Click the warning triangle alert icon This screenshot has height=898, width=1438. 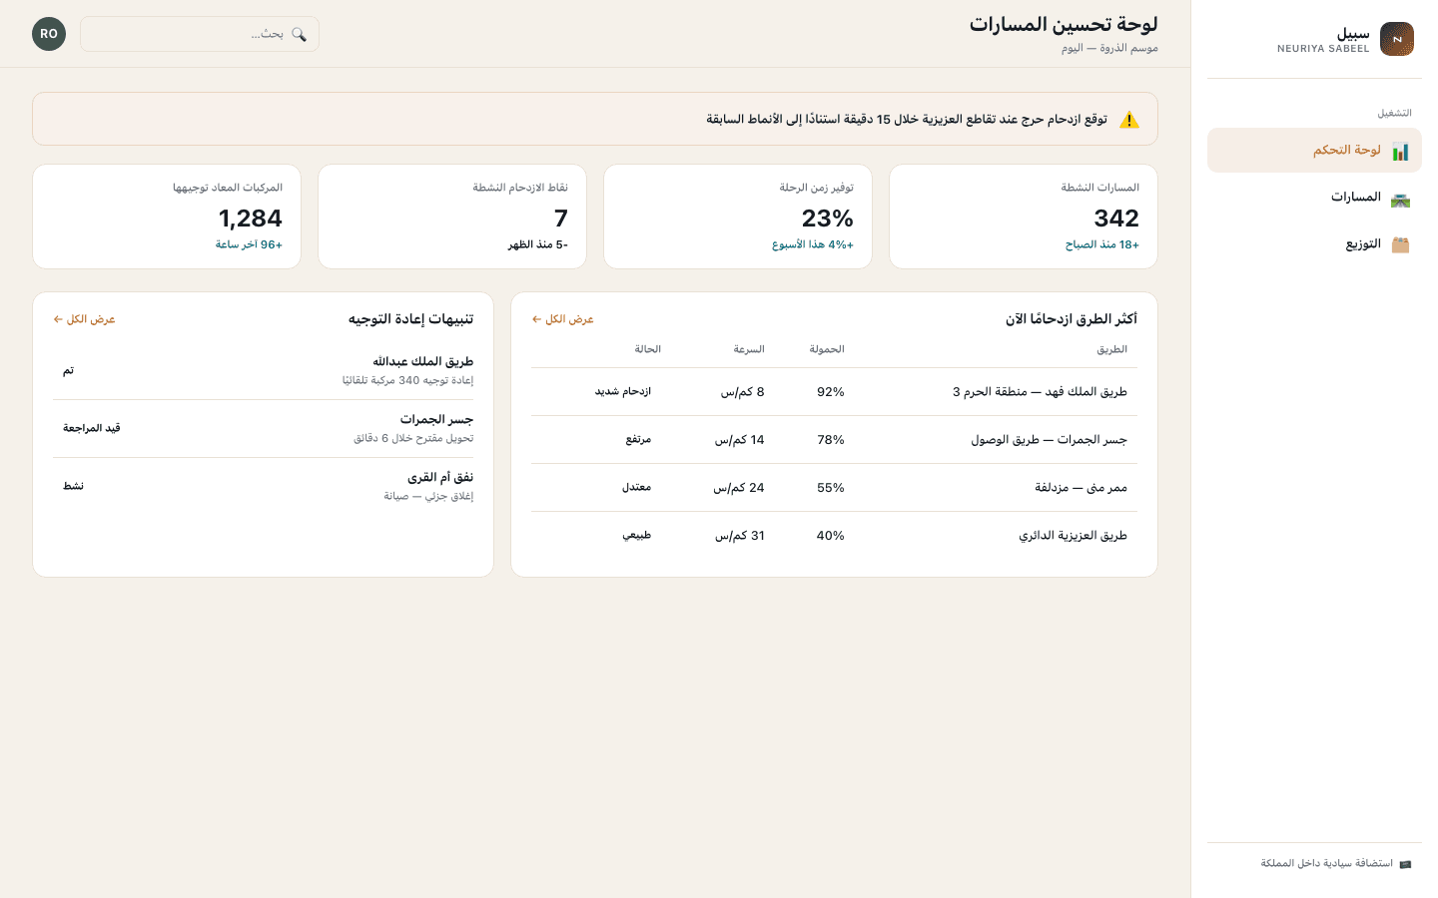[x=1129, y=120]
